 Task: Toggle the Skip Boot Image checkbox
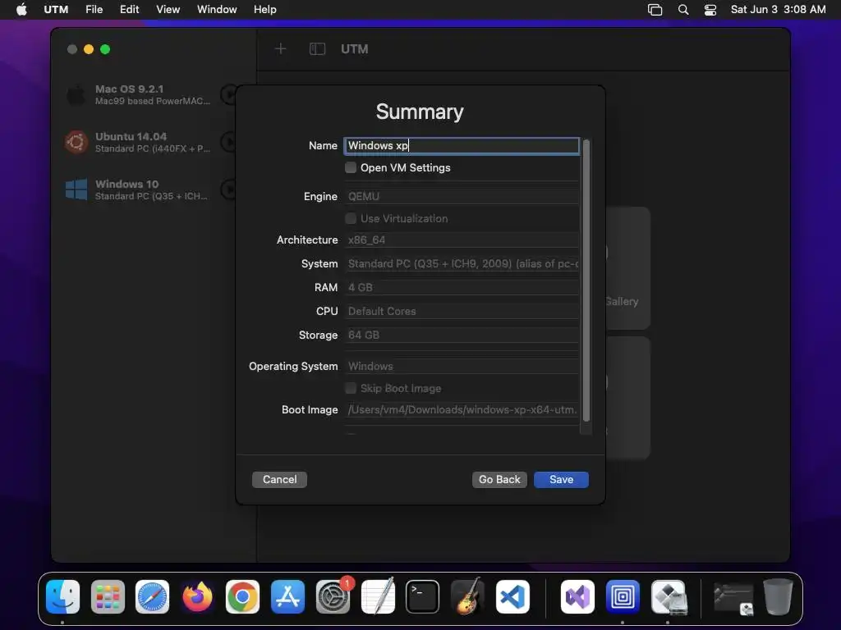pos(351,388)
